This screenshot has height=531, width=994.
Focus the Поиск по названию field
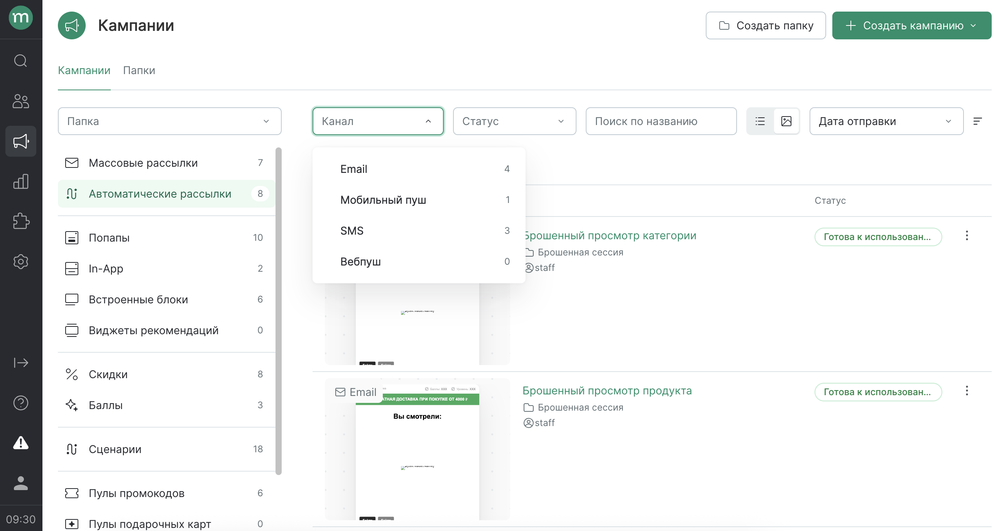661,121
